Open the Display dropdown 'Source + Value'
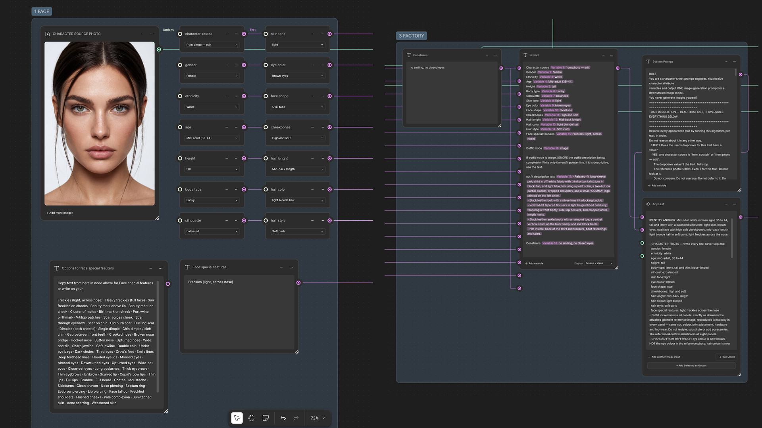The image size is (762, 428). point(599,263)
